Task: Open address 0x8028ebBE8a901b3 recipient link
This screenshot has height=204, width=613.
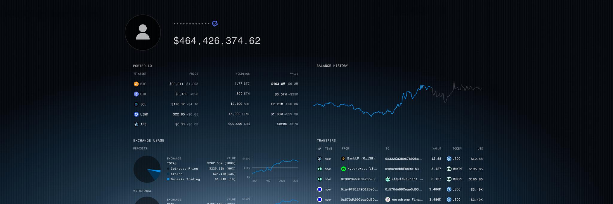Action: coord(404,169)
